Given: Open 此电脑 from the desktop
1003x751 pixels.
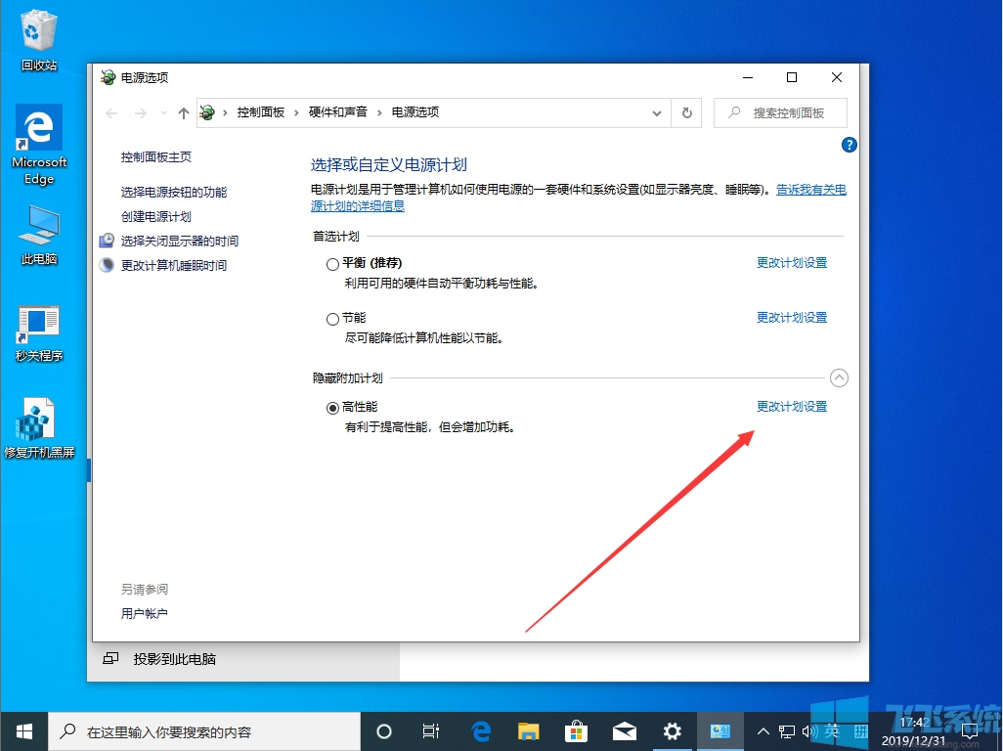Looking at the screenshot, I should 38,230.
